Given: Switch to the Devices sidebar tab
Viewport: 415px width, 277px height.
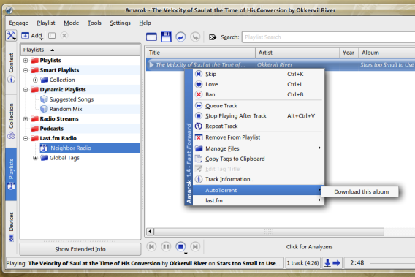Looking at the screenshot, I should tap(11, 227).
